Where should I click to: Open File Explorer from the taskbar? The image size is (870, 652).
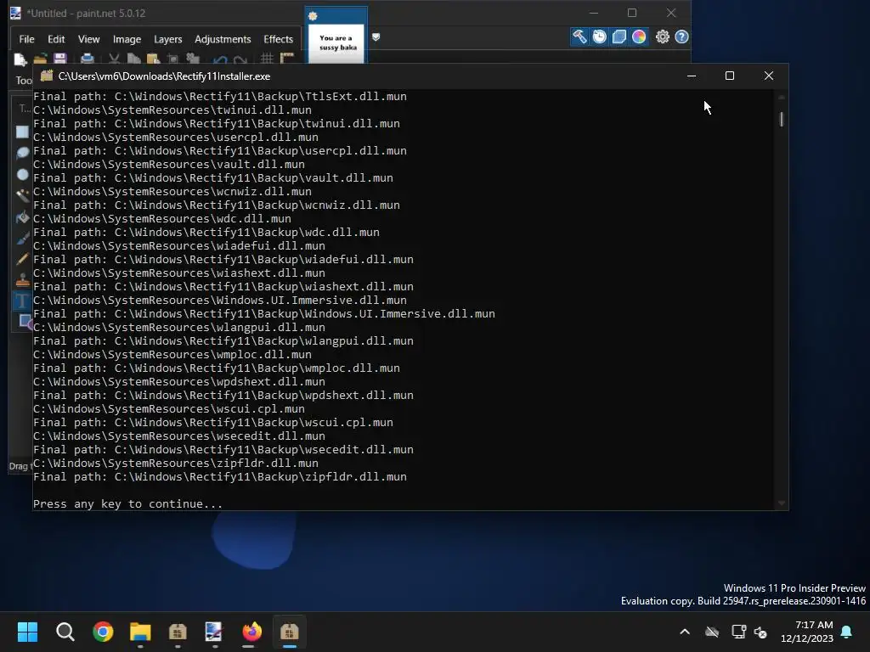pyautogui.click(x=140, y=632)
